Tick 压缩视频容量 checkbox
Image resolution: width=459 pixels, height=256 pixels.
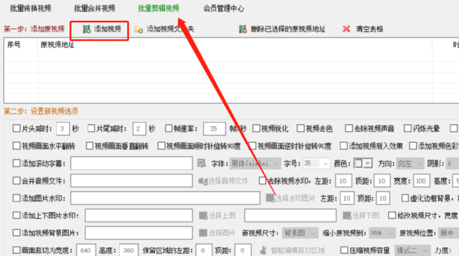coord(344,250)
